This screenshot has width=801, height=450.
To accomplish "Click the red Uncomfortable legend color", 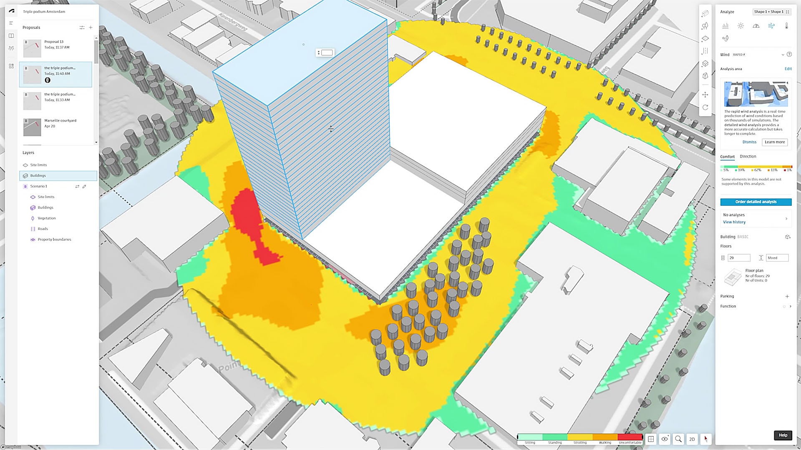I will 630,437.
